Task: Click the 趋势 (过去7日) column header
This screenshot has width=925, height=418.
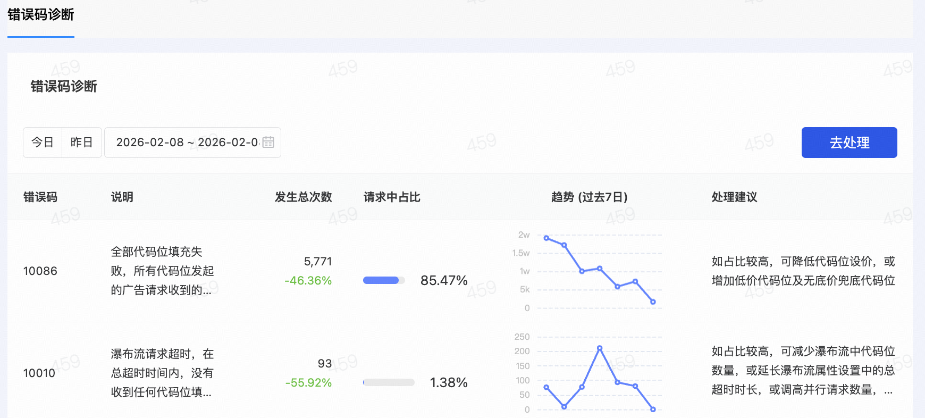Action: (x=589, y=197)
